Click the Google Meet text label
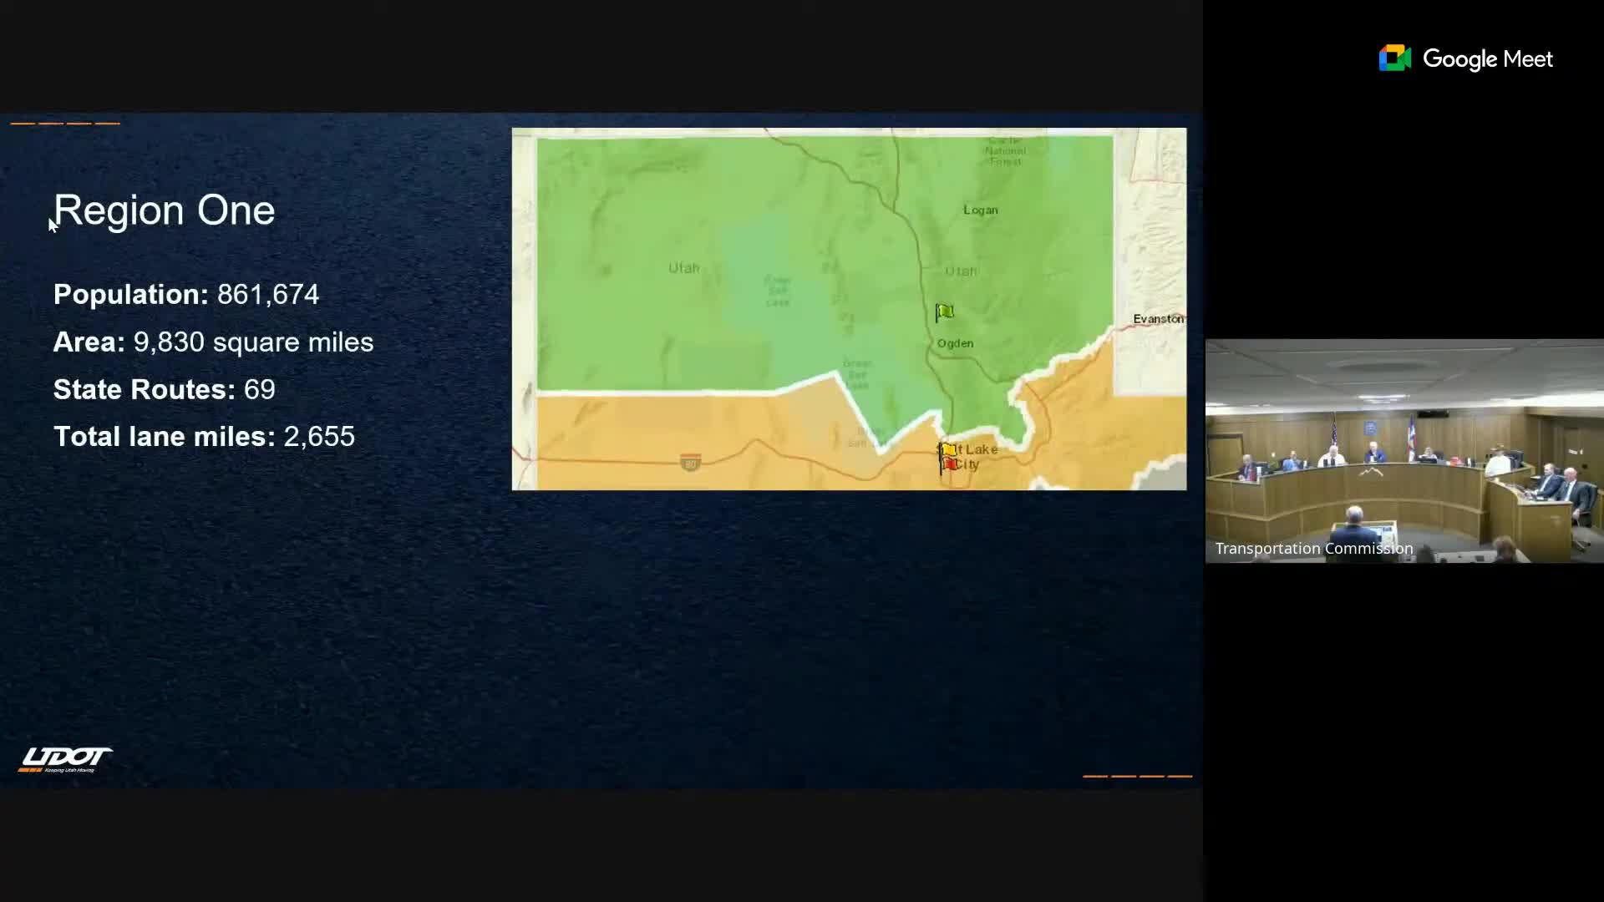 click(x=1488, y=59)
